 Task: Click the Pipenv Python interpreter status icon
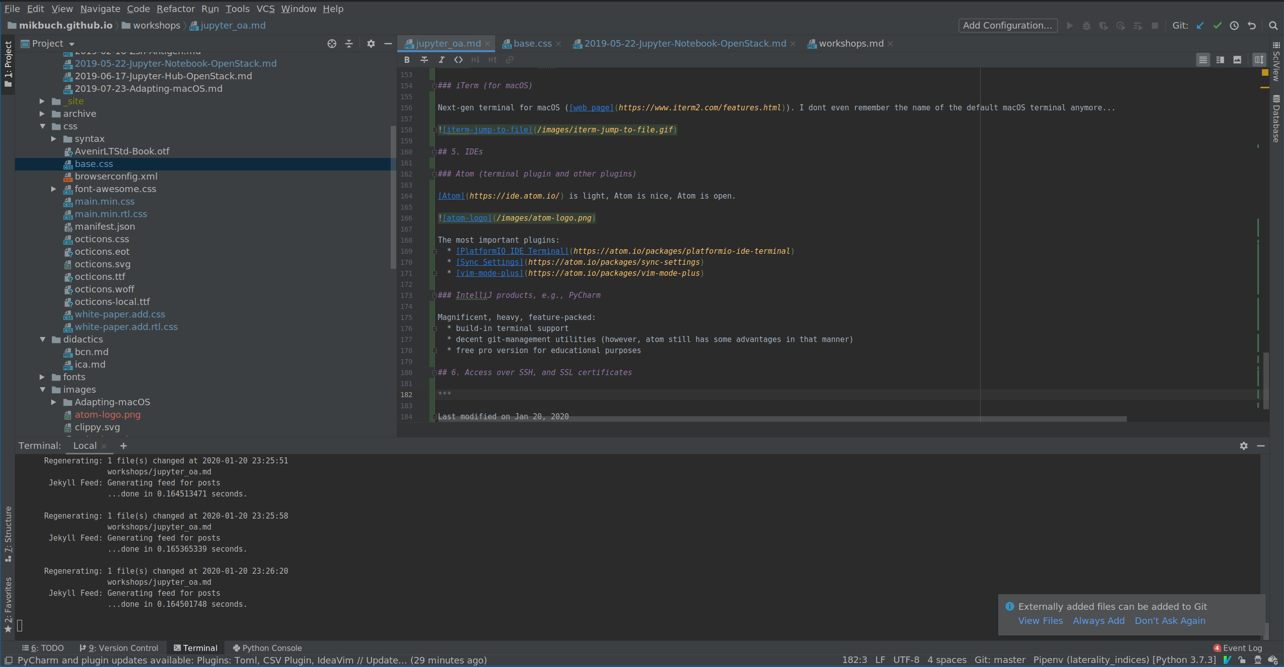coord(1124,660)
